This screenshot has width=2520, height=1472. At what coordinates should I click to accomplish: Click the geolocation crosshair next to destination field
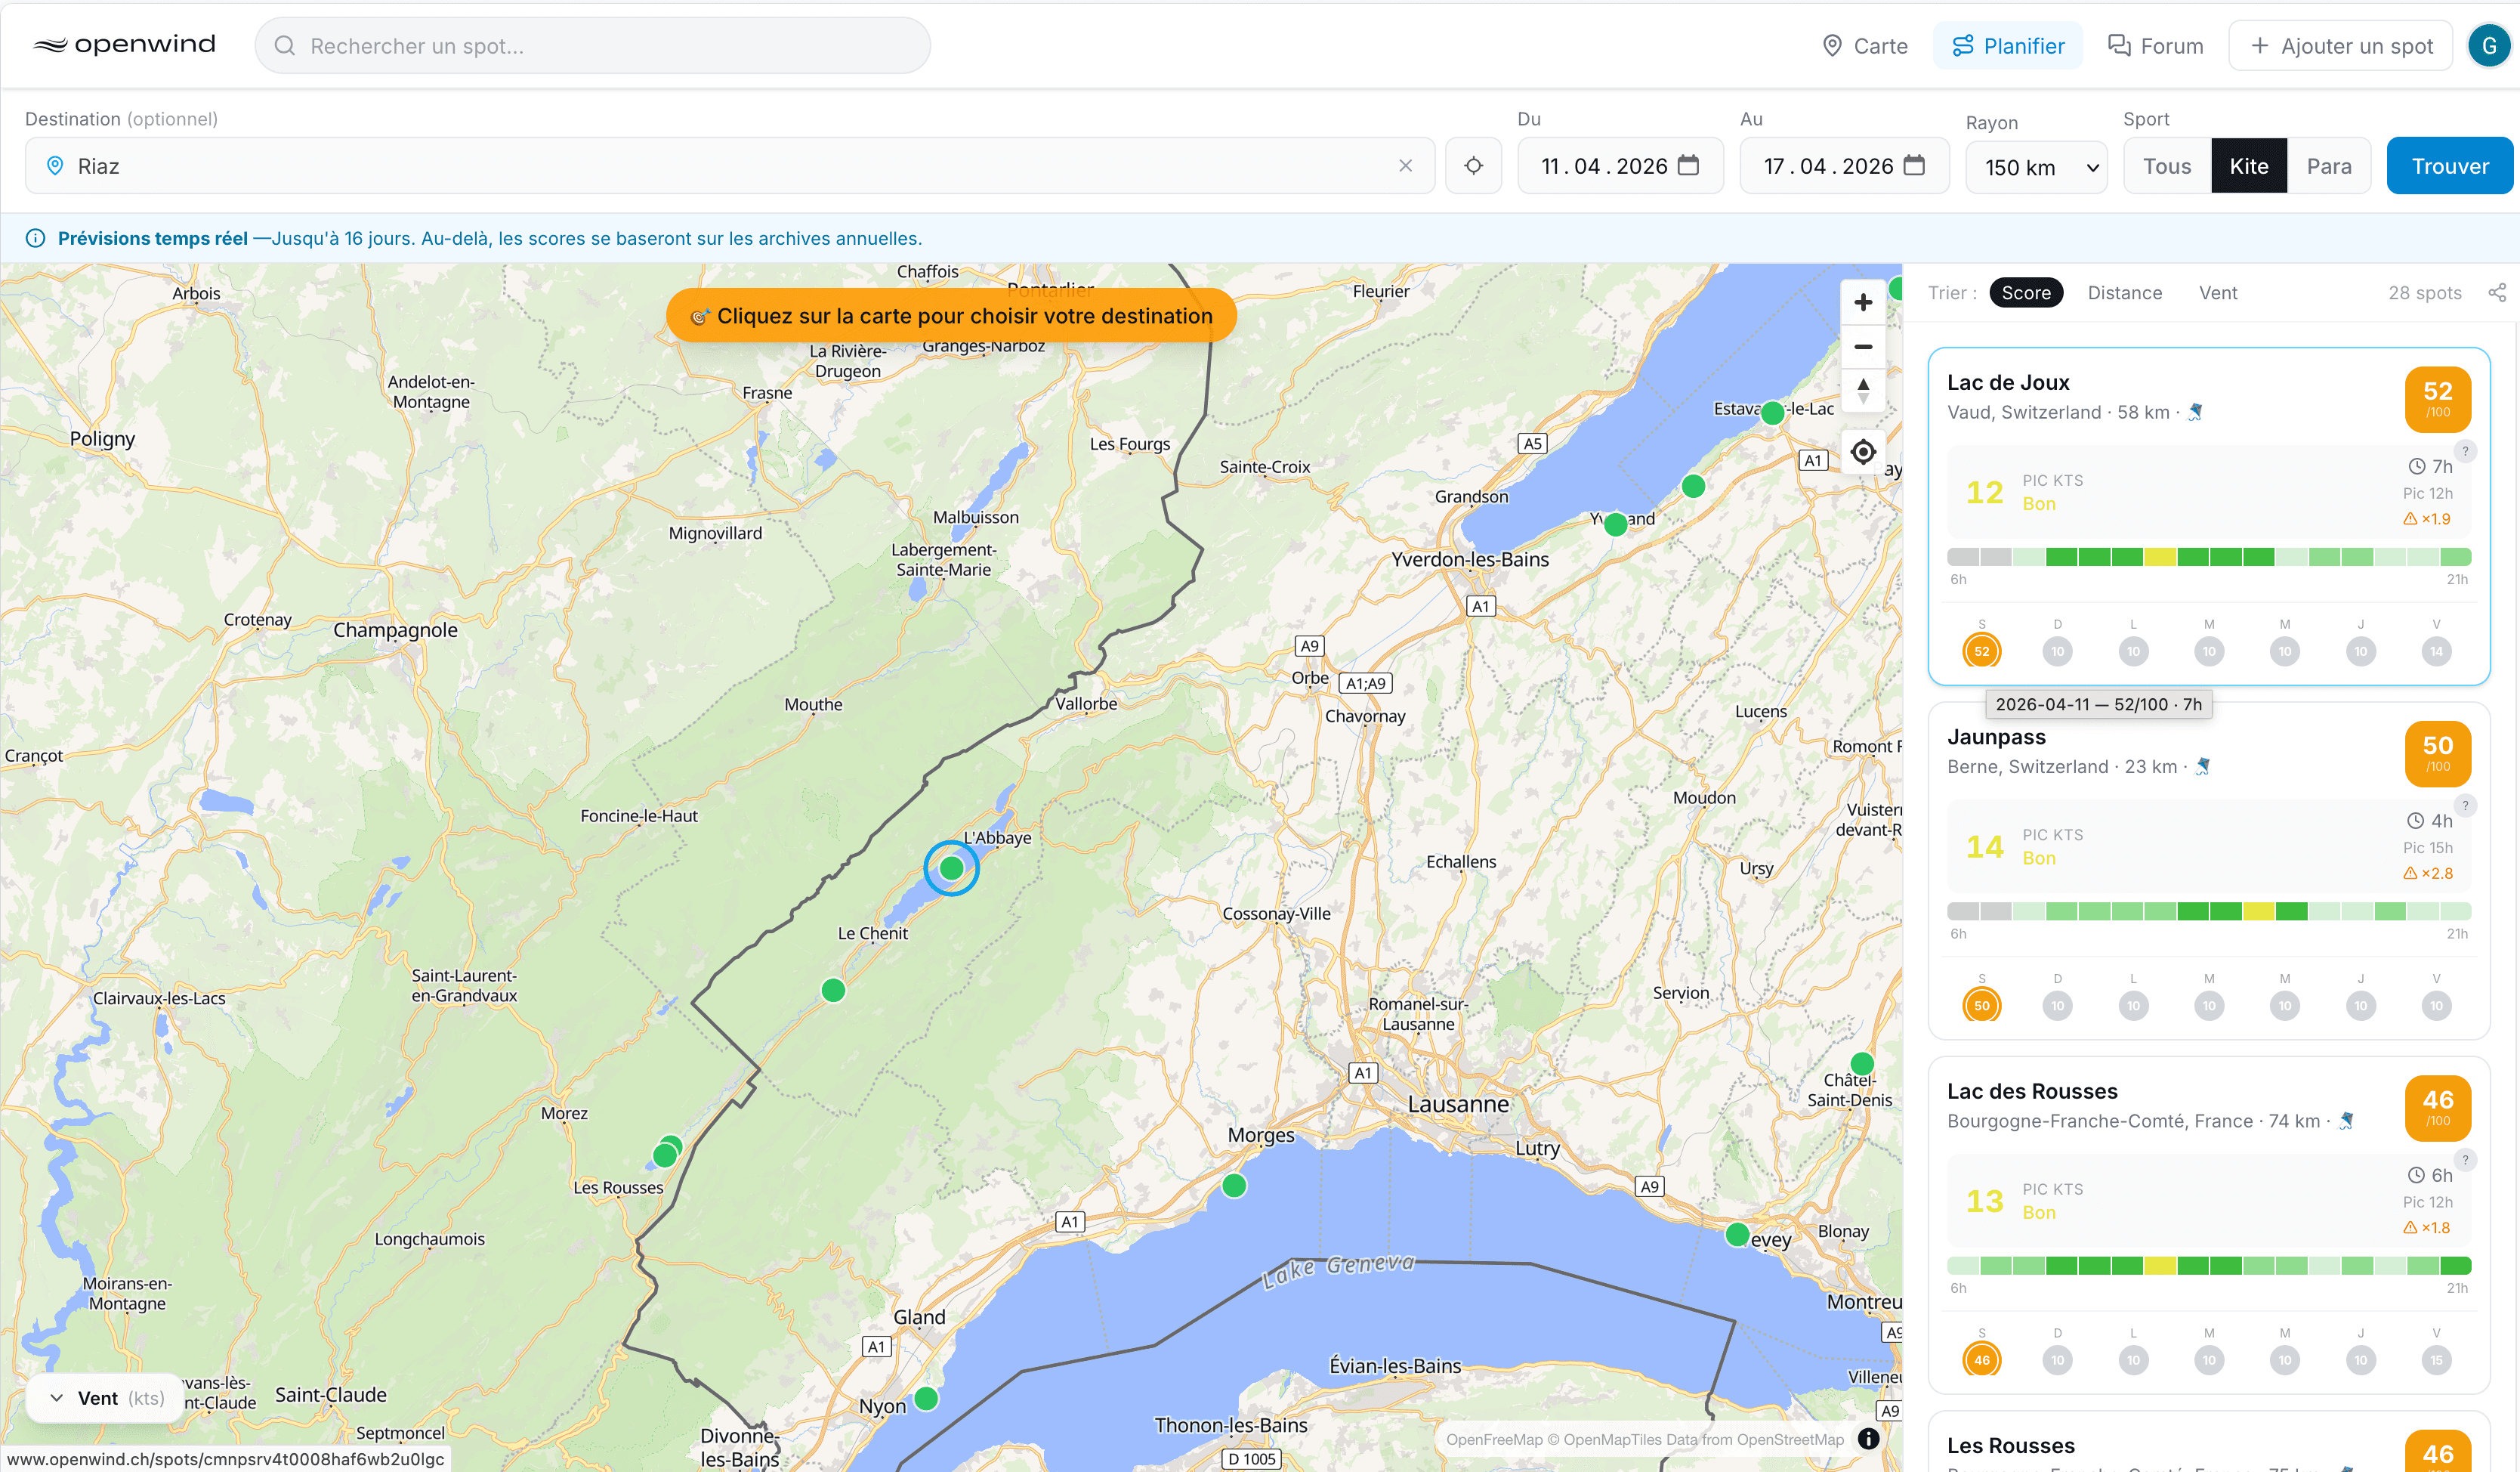1473,165
